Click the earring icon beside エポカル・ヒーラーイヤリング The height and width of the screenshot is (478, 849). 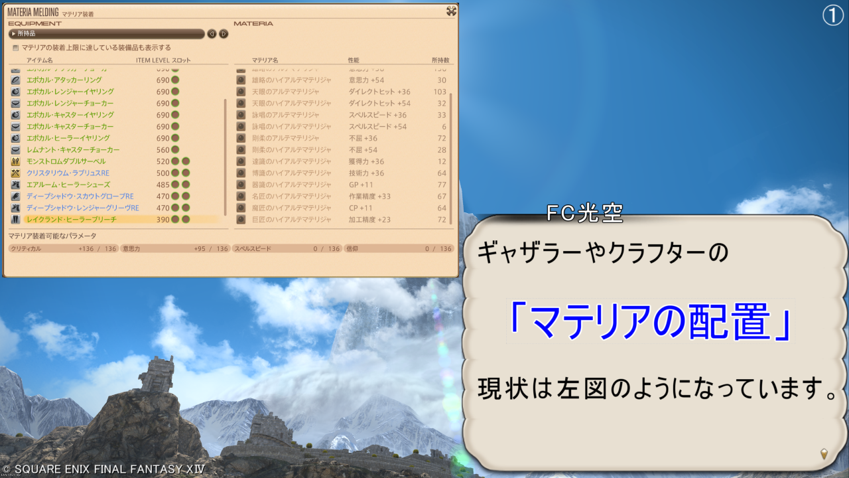coord(15,138)
